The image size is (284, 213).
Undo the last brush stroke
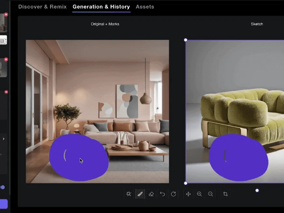click(x=162, y=194)
